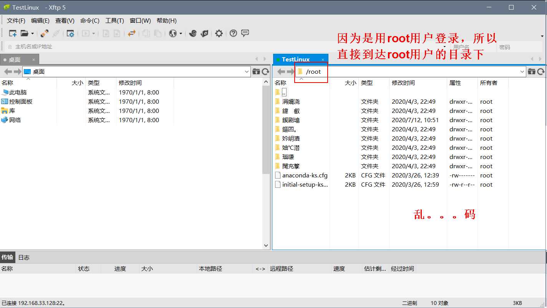Open the dropdown arrow next to Open session
Image resolution: width=547 pixels, height=308 pixels.
(x=33, y=33)
